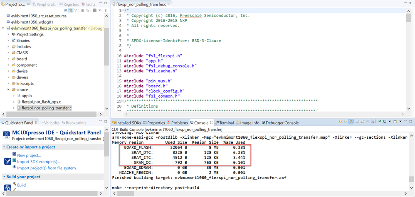415x197 pixels.
Task: Open the Image Info tab
Action: point(247,123)
